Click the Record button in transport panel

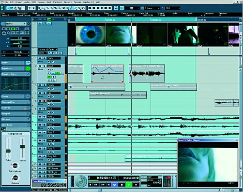pos(136,185)
